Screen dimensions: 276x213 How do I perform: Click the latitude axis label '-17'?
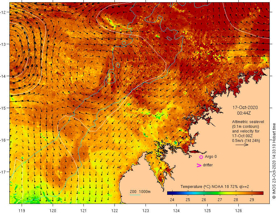(x=3, y=172)
